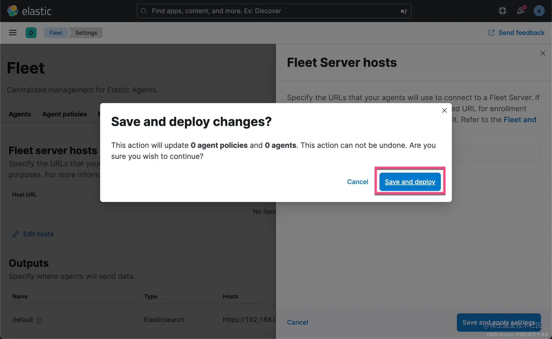Select the 'default' output row name
The height and width of the screenshot is (339, 552).
[x=23, y=320]
